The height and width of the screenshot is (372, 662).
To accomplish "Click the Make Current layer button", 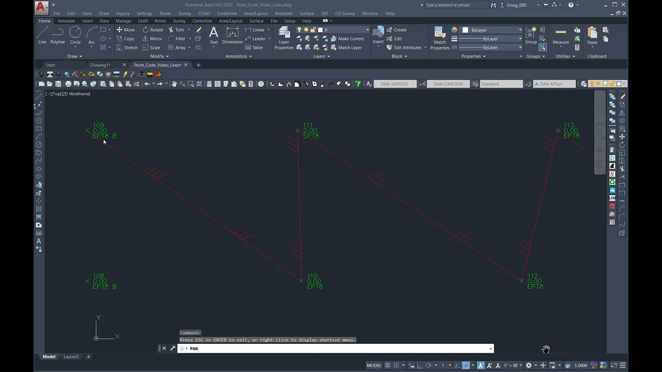I will 347,39.
